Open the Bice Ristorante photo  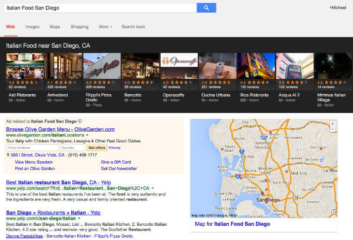coord(256,66)
